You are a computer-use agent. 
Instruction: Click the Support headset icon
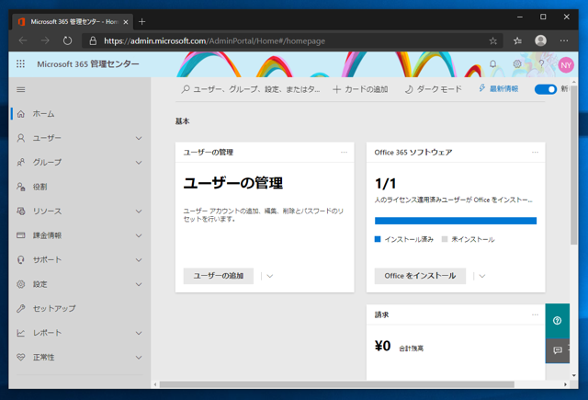click(x=21, y=259)
